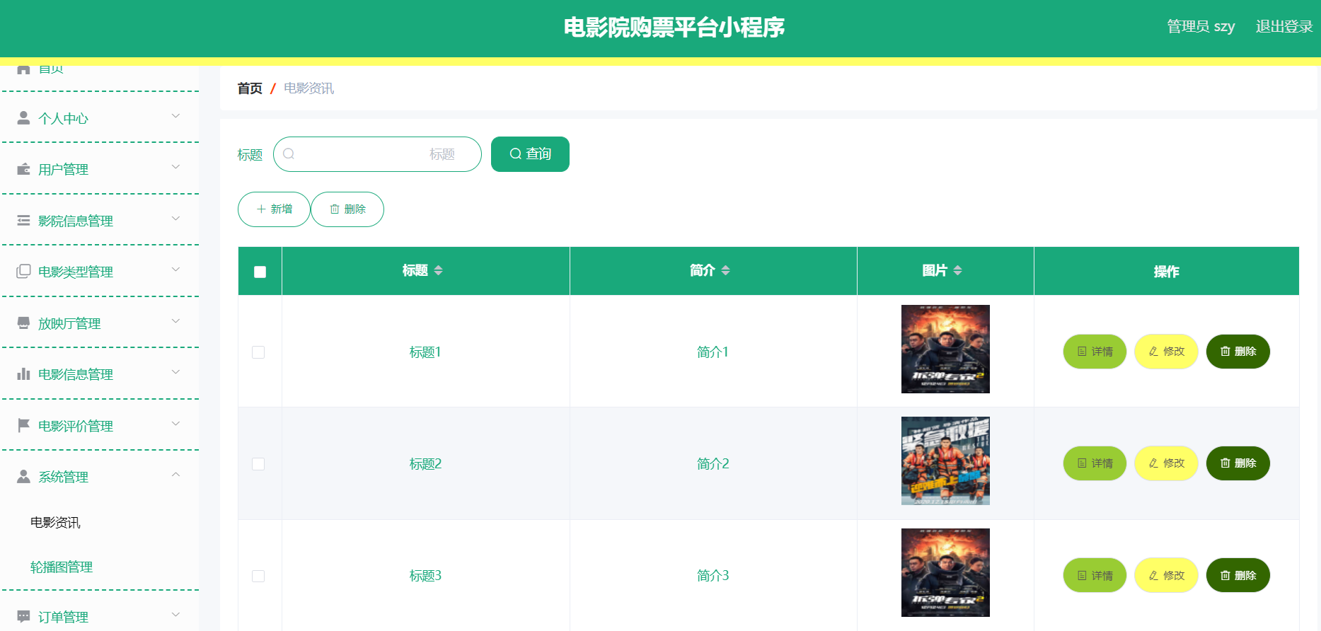Viewport: 1321px width, 631px height.
Task: Click the 简介1 description cell
Action: pos(713,352)
